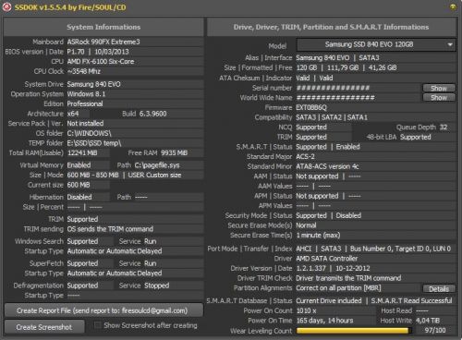The height and width of the screenshot is (340, 462).
Task: Click Secure Erase Mode value Normal
Action: (x=306, y=225)
